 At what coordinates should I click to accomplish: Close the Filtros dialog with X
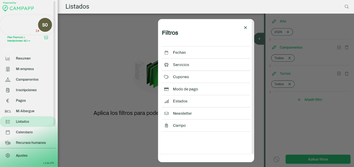click(245, 28)
